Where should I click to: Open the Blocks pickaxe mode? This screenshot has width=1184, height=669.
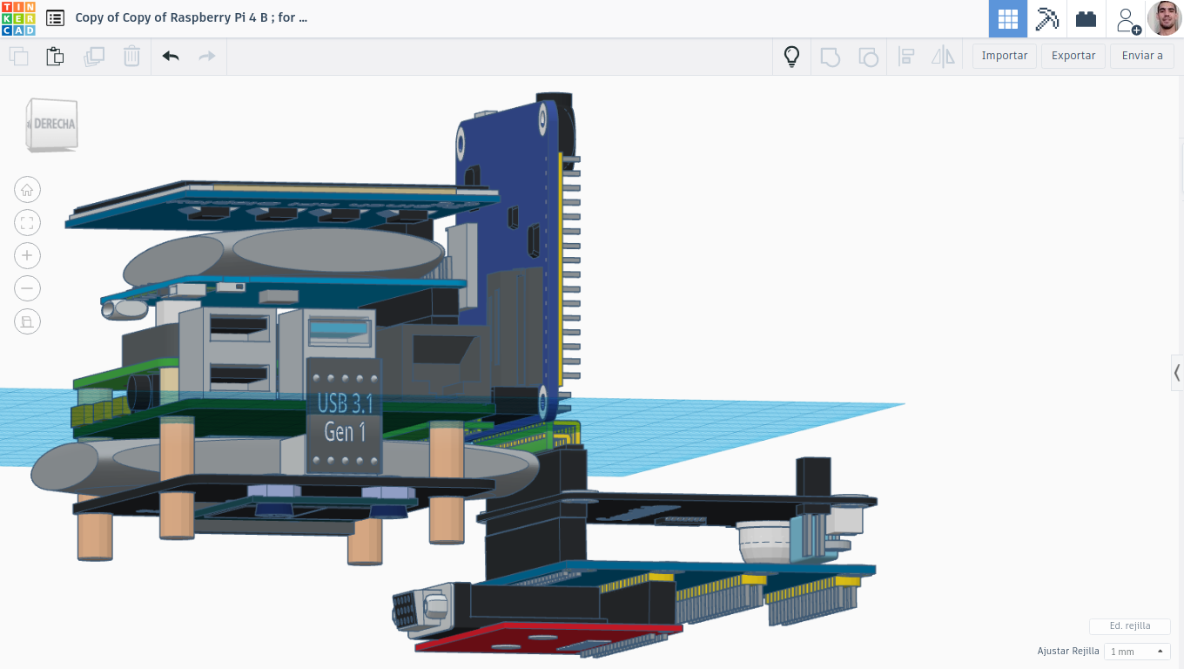1046,18
